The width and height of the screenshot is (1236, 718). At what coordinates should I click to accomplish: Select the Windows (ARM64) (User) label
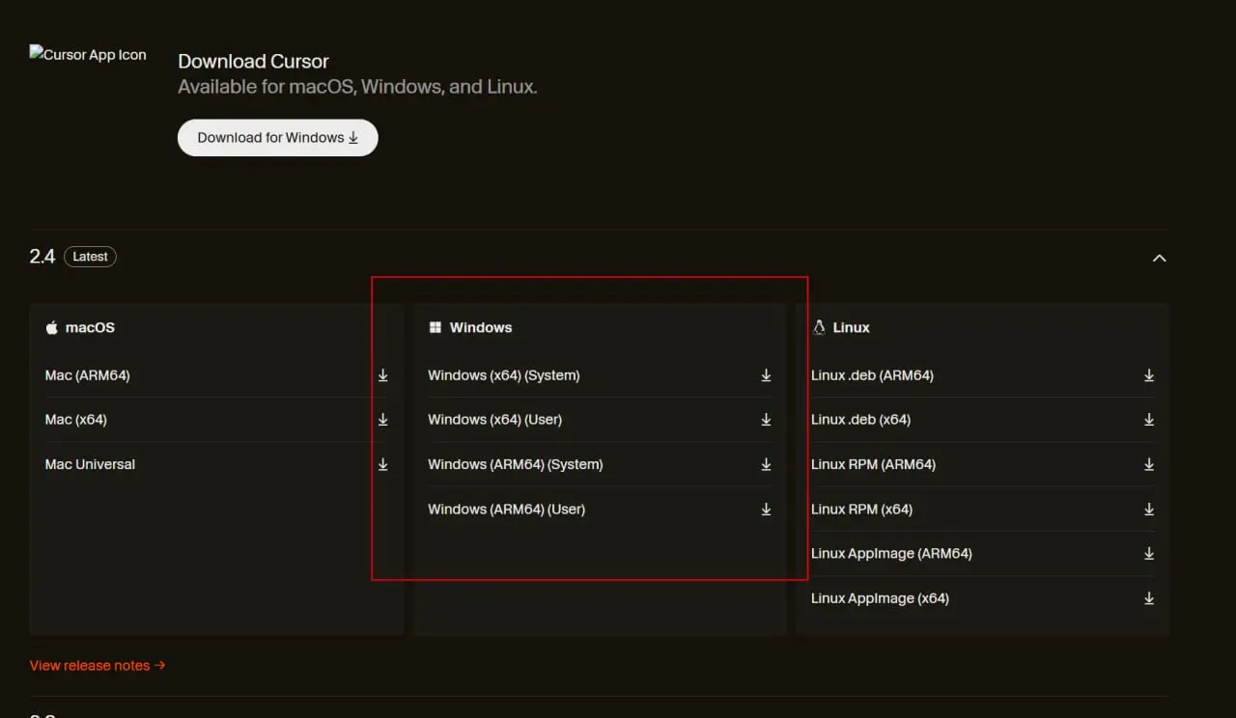[507, 510]
